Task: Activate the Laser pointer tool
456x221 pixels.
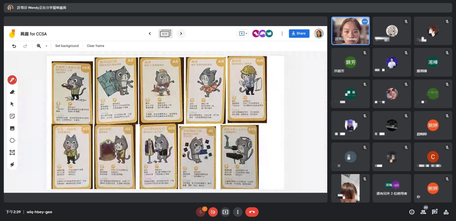Action: [12, 164]
